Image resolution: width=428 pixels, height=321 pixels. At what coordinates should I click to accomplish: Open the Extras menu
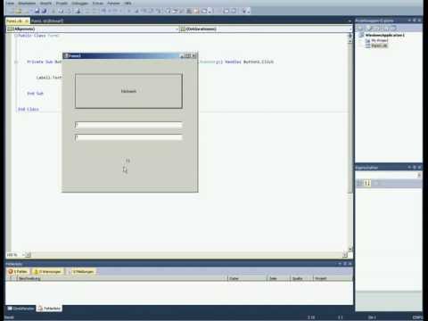pos(98,3)
